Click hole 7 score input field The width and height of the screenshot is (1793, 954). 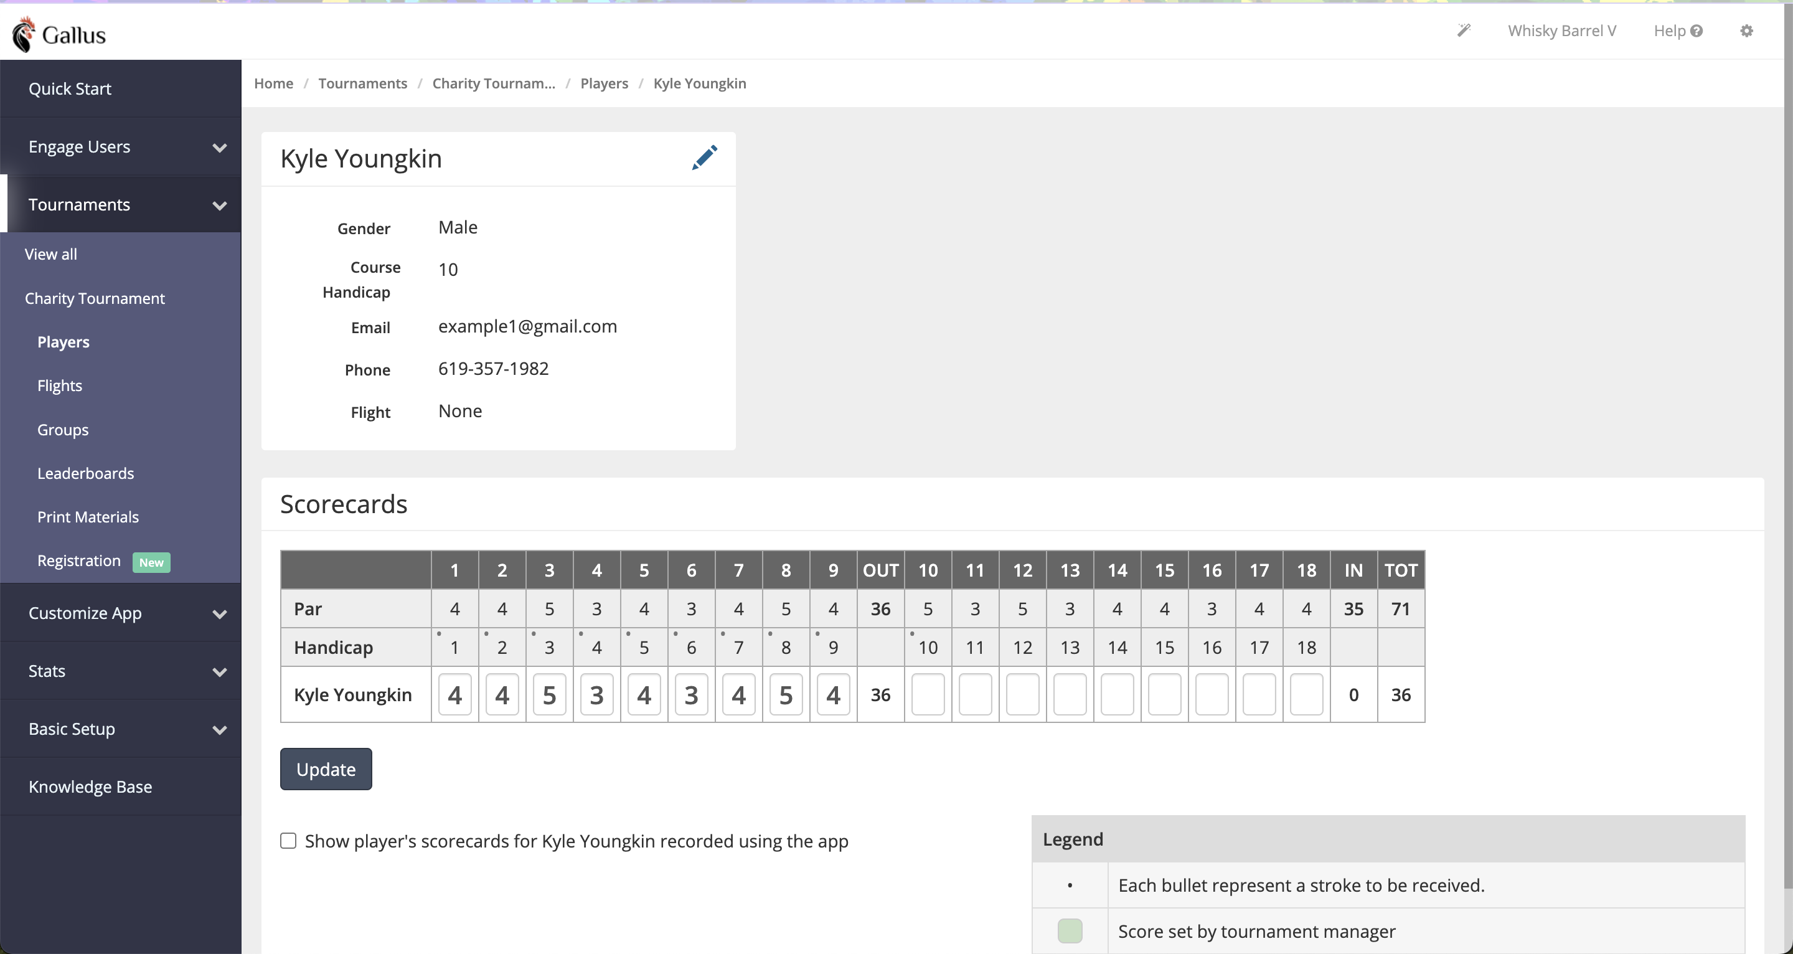point(738,694)
